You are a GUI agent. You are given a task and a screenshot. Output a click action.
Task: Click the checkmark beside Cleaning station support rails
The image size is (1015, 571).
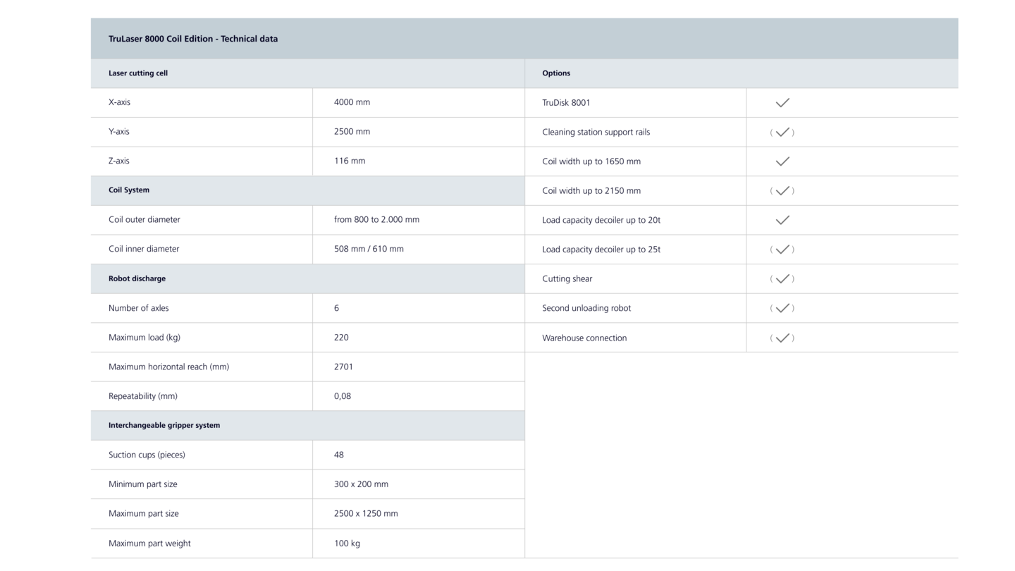tap(782, 133)
